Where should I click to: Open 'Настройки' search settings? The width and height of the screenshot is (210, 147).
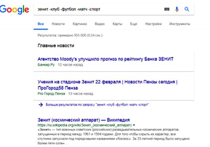coord(153,24)
